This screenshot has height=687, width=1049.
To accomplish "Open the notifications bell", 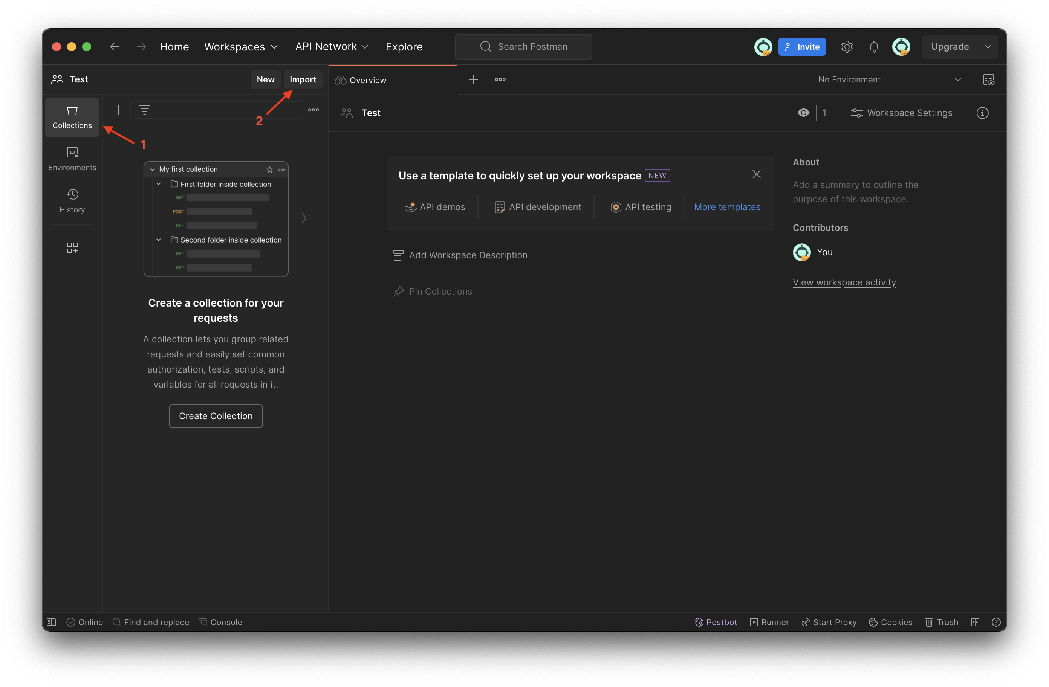I will pyautogui.click(x=873, y=47).
